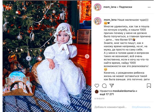The width and height of the screenshot is (156, 112).
Task: Go to next photo with arrow
Action: click(x=87, y=57)
